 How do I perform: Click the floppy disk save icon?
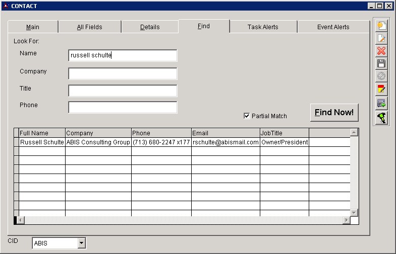[x=381, y=64]
